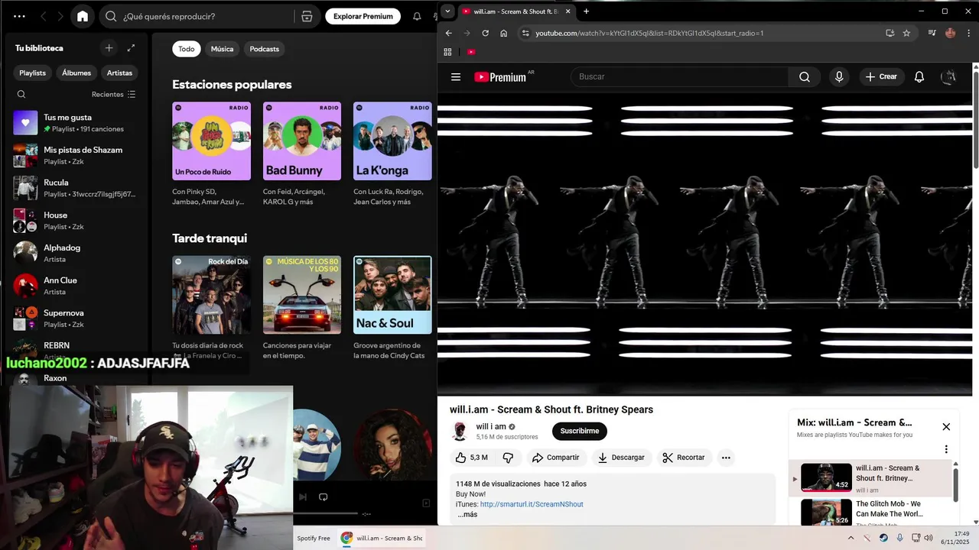Create playlist with plus in Tu biblioteca

[109, 48]
